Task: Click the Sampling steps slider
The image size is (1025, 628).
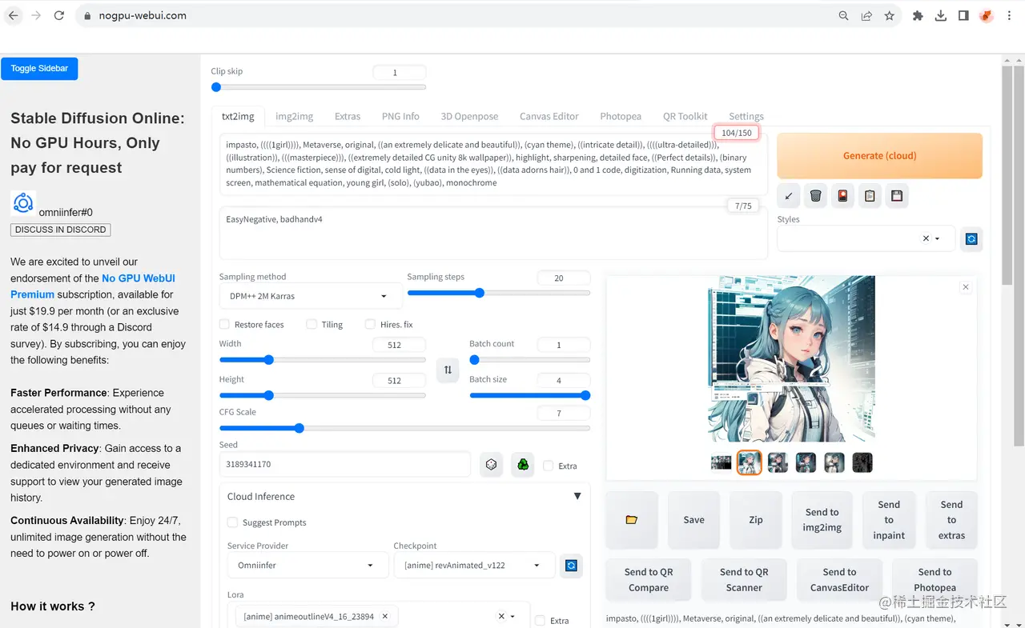Action: coord(499,293)
